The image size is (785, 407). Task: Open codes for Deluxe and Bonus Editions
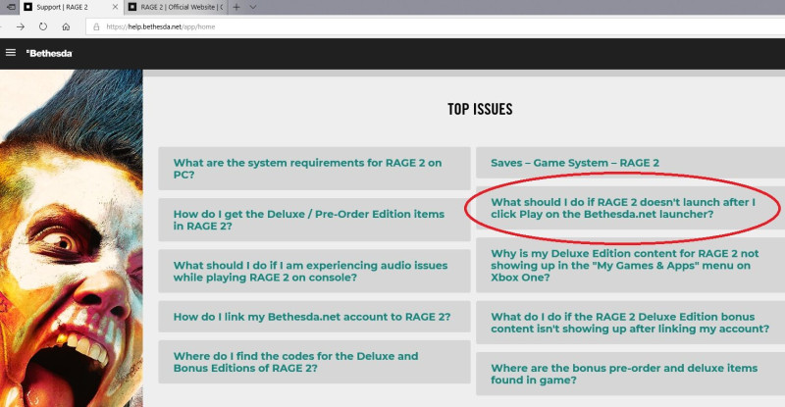(x=314, y=362)
